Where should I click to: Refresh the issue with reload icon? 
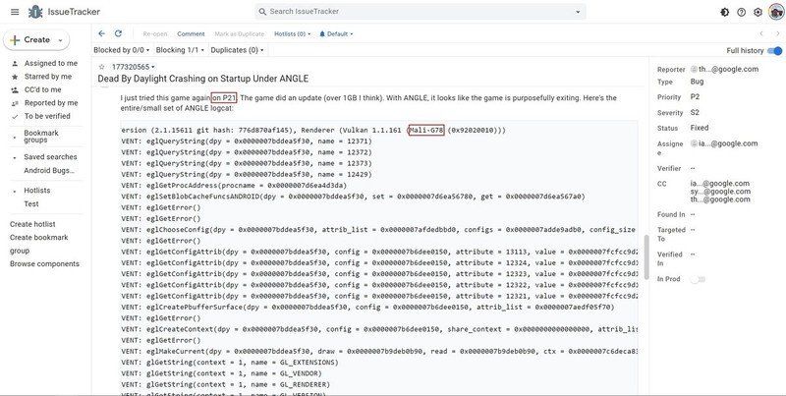pos(118,33)
